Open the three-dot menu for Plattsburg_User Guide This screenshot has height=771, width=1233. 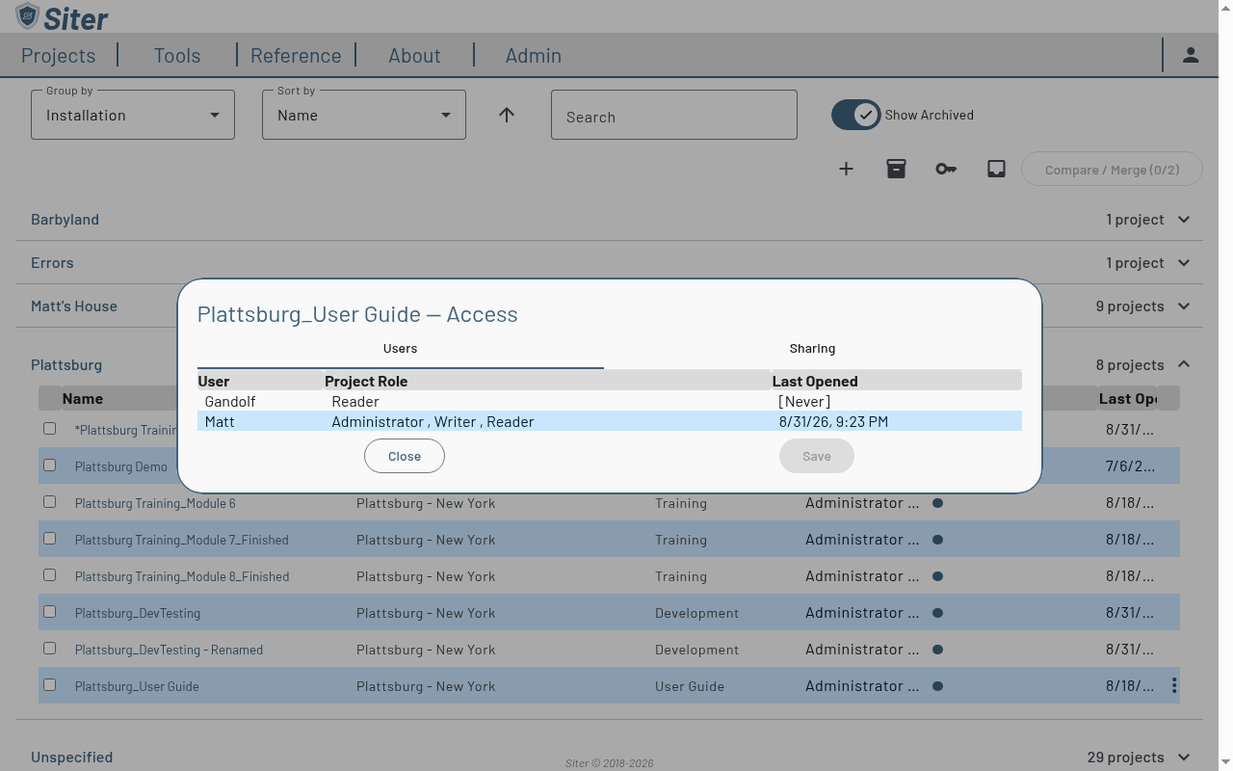pos(1174,685)
